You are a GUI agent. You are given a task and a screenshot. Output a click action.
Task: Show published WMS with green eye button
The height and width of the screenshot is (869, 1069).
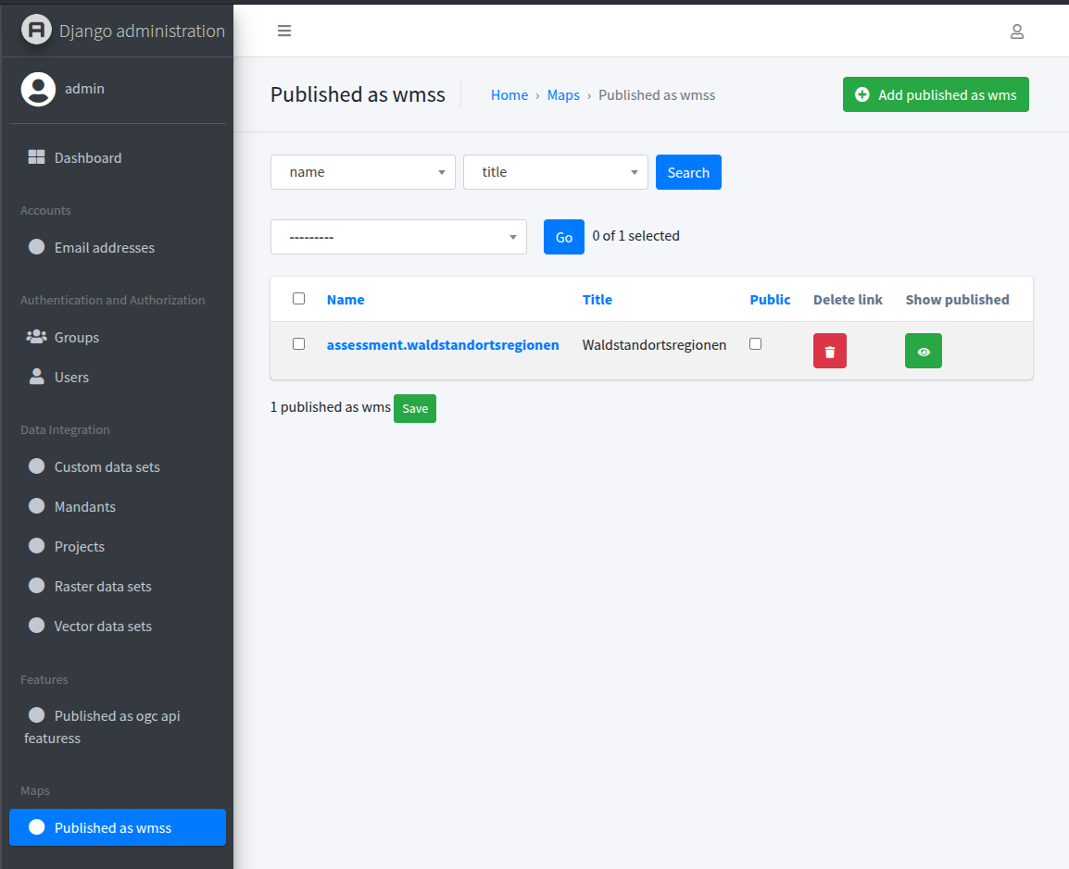(924, 351)
